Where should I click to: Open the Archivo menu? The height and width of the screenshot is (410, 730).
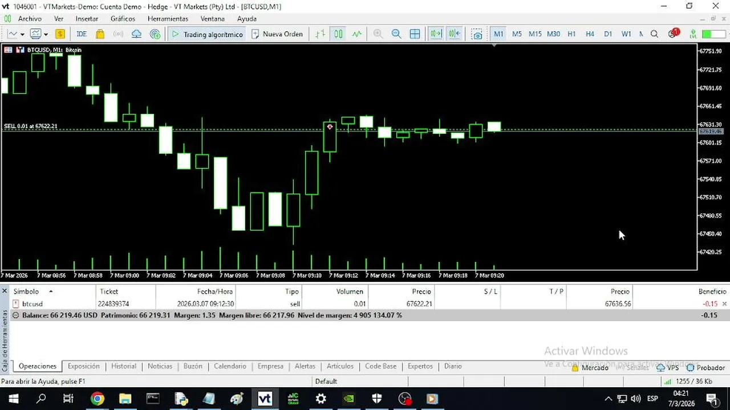point(30,19)
